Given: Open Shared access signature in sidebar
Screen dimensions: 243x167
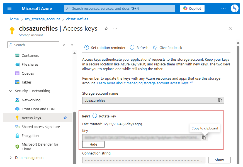Looking at the screenshot, I should click(x=41, y=127).
